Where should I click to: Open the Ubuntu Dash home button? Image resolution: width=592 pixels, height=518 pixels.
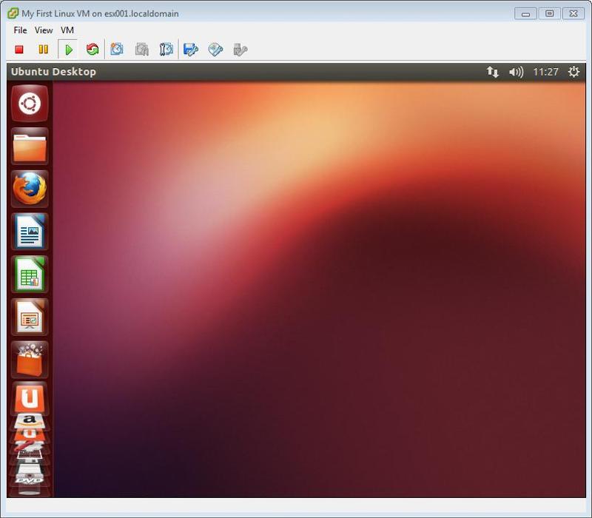30,104
